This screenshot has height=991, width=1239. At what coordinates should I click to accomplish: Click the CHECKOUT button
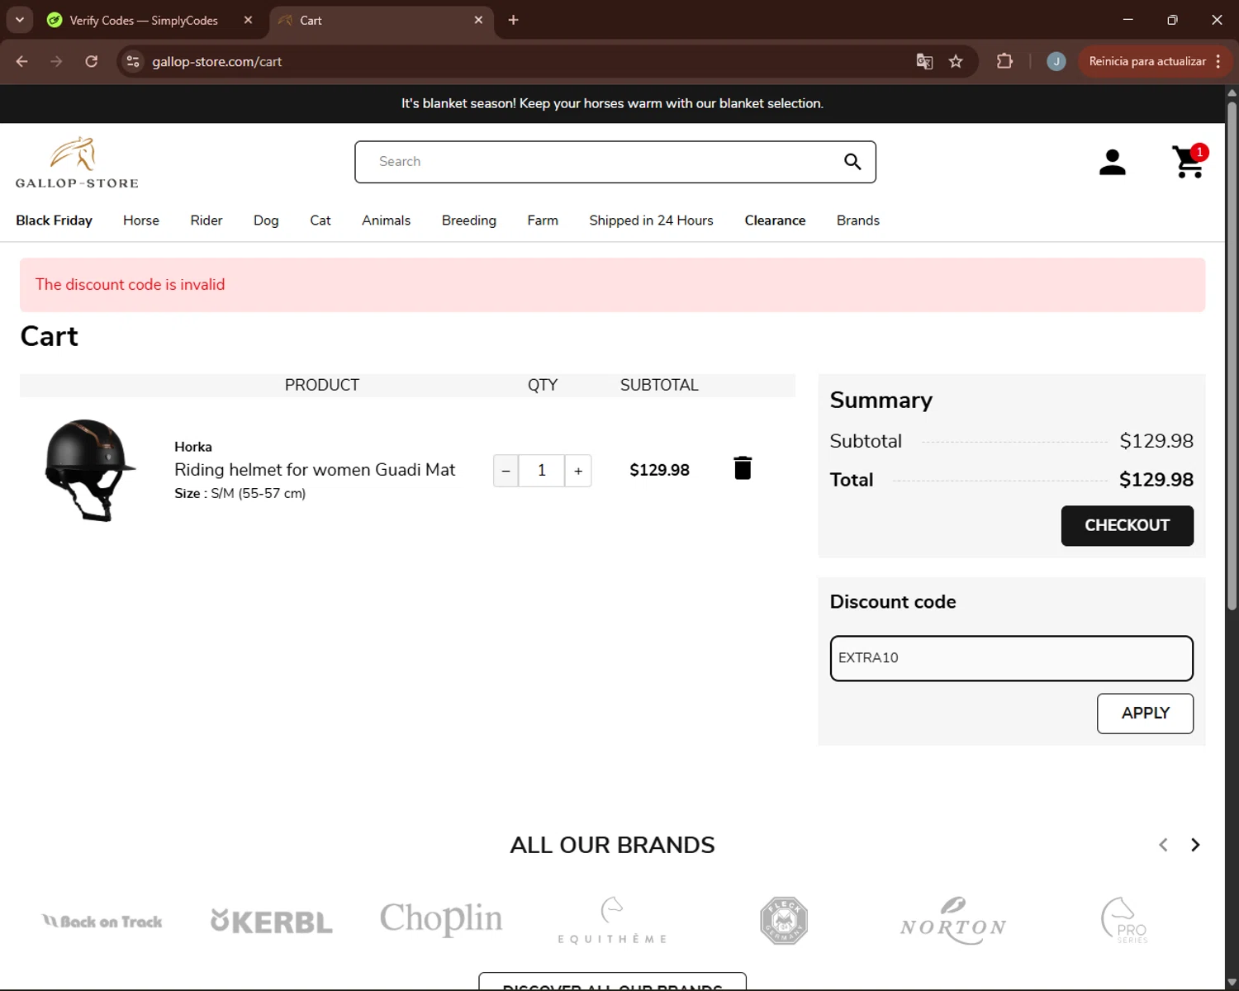(x=1127, y=526)
